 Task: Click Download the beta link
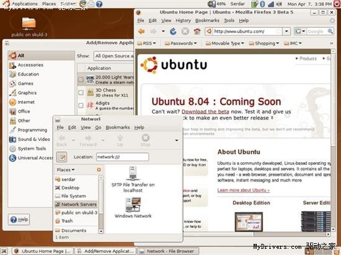205,111
